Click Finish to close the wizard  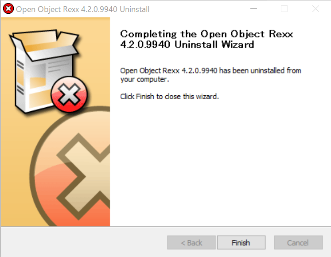click(241, 243)
